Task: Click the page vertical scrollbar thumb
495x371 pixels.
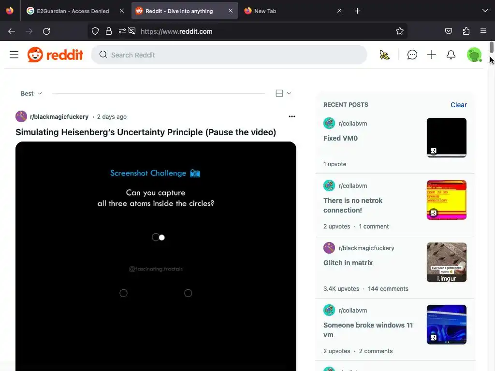Action: click(492, 47)
